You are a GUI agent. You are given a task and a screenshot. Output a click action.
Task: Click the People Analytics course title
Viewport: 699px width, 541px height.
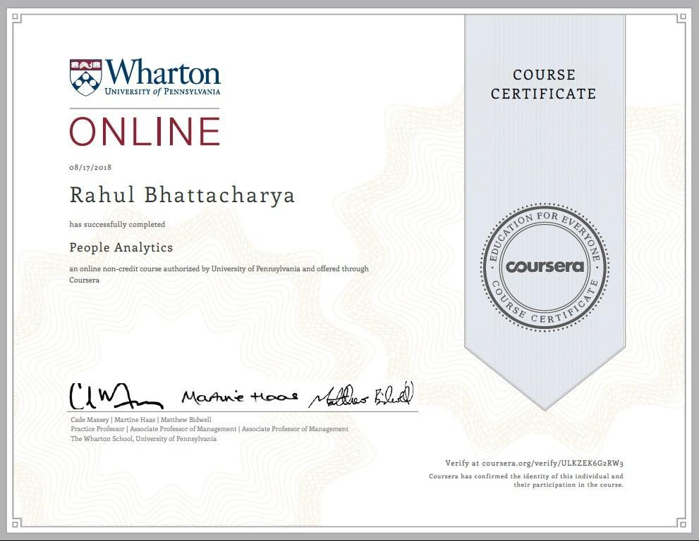coord(121,247)
